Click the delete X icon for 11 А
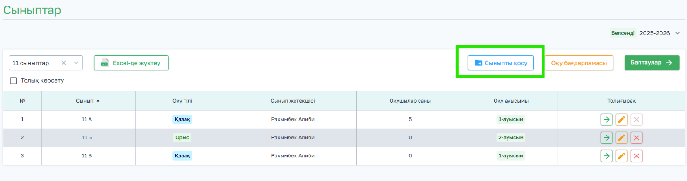This screenshot has height=181, width=687. pos(636,119)
